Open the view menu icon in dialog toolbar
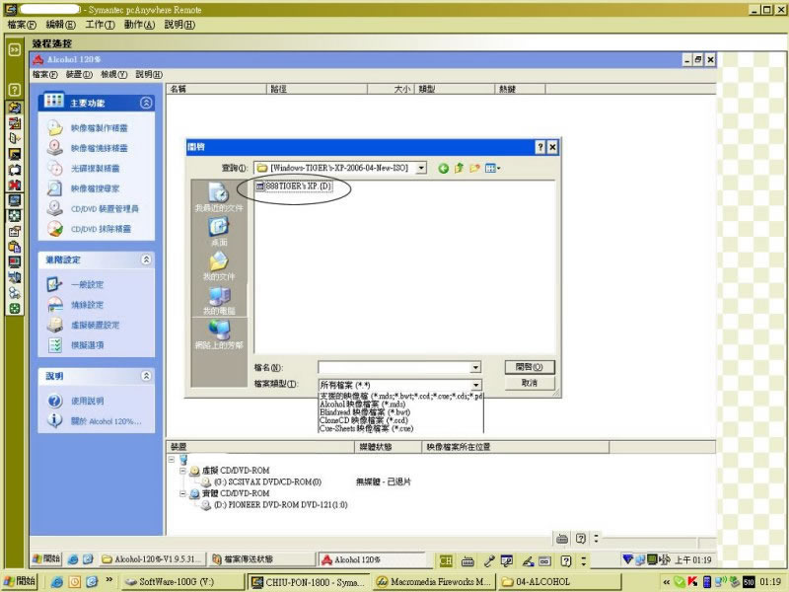The width and height of the screenshot is (789, 592). click(x=492, y=168)
